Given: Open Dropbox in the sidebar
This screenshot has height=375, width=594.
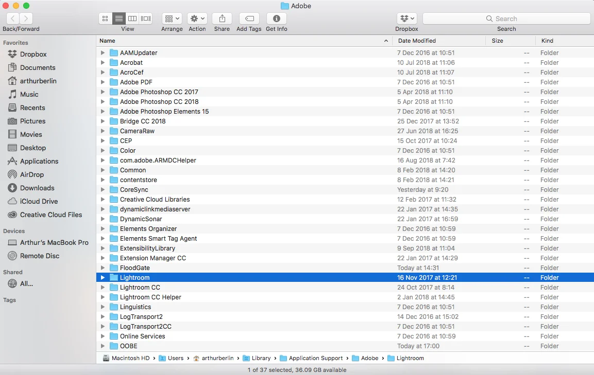Looking at the screenshot, I should (27, 54).
